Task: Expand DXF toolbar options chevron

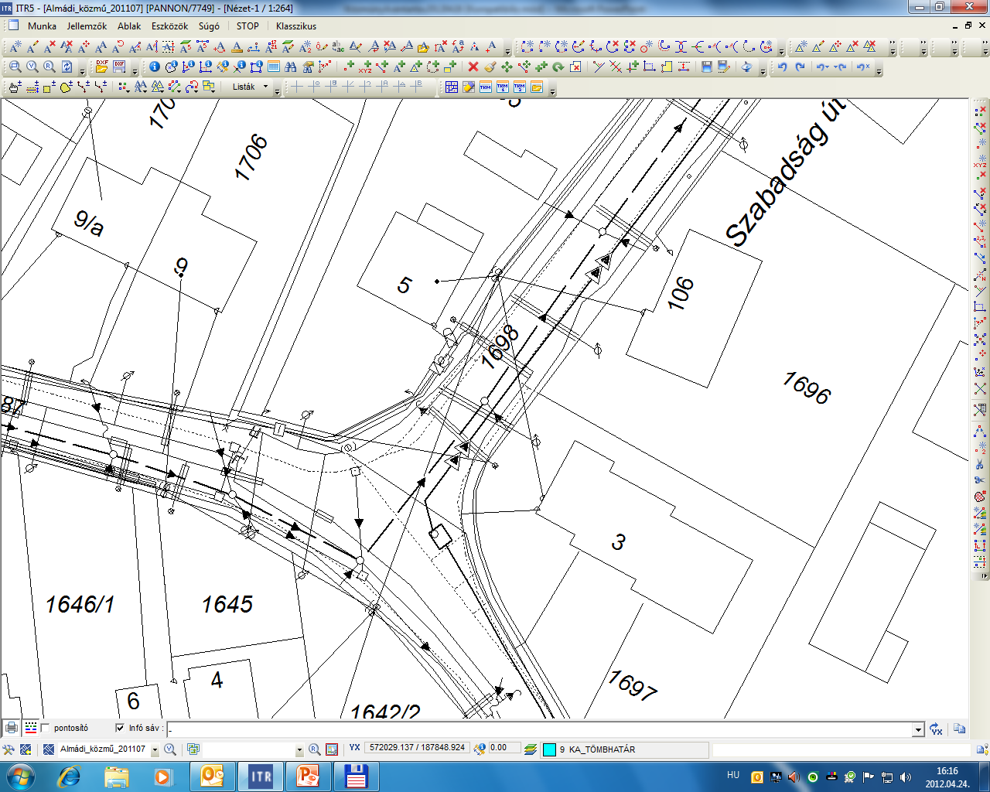Action: 135,70
